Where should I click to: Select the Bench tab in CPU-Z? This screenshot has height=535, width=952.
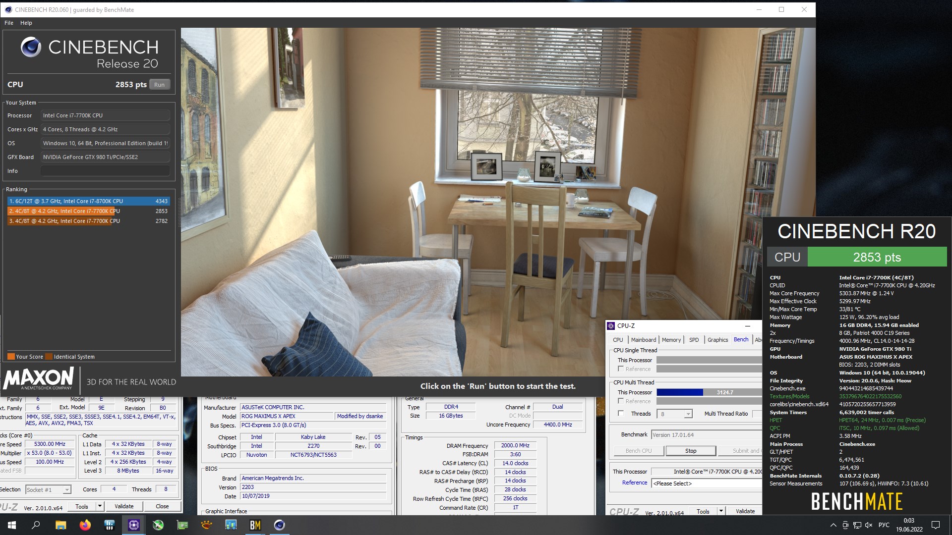741,339
